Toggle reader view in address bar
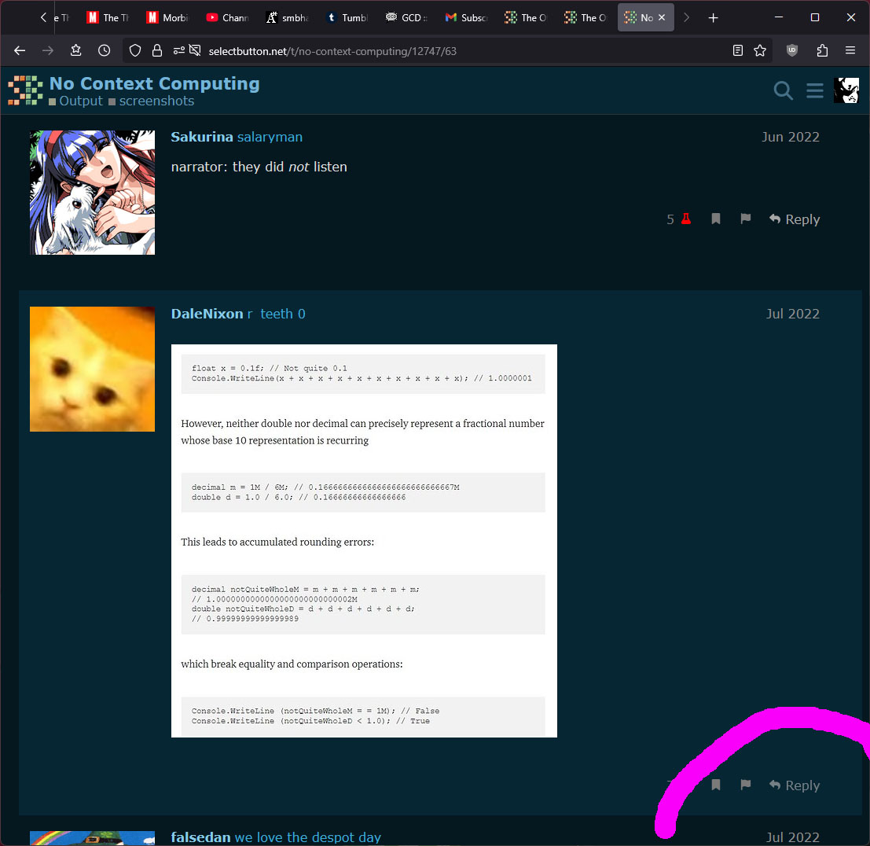Screen dimensions: 870x846 click(737, 50)
